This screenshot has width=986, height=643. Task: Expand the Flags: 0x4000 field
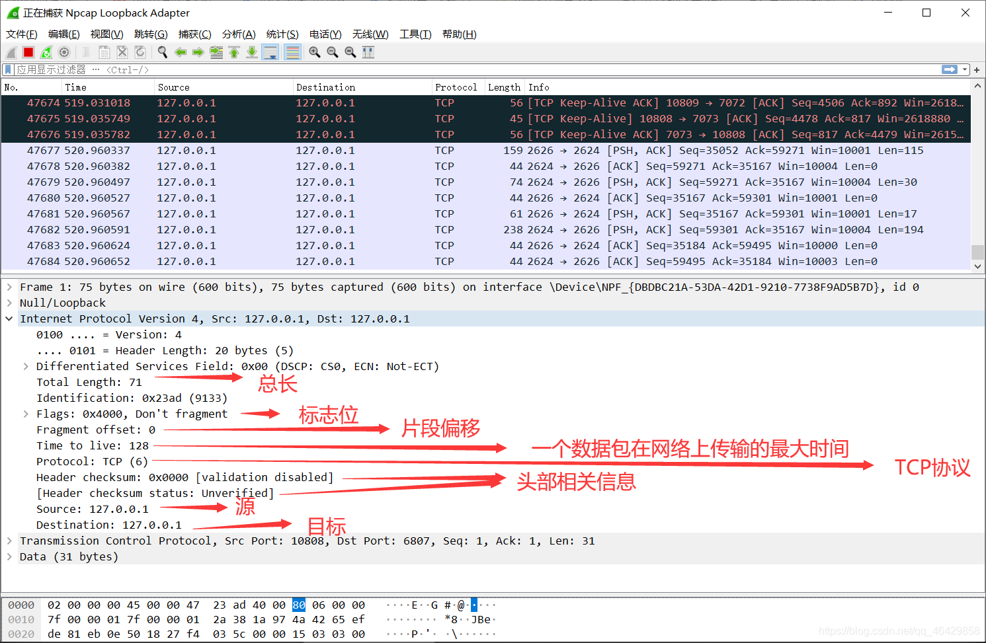click(x=26, y=414)
